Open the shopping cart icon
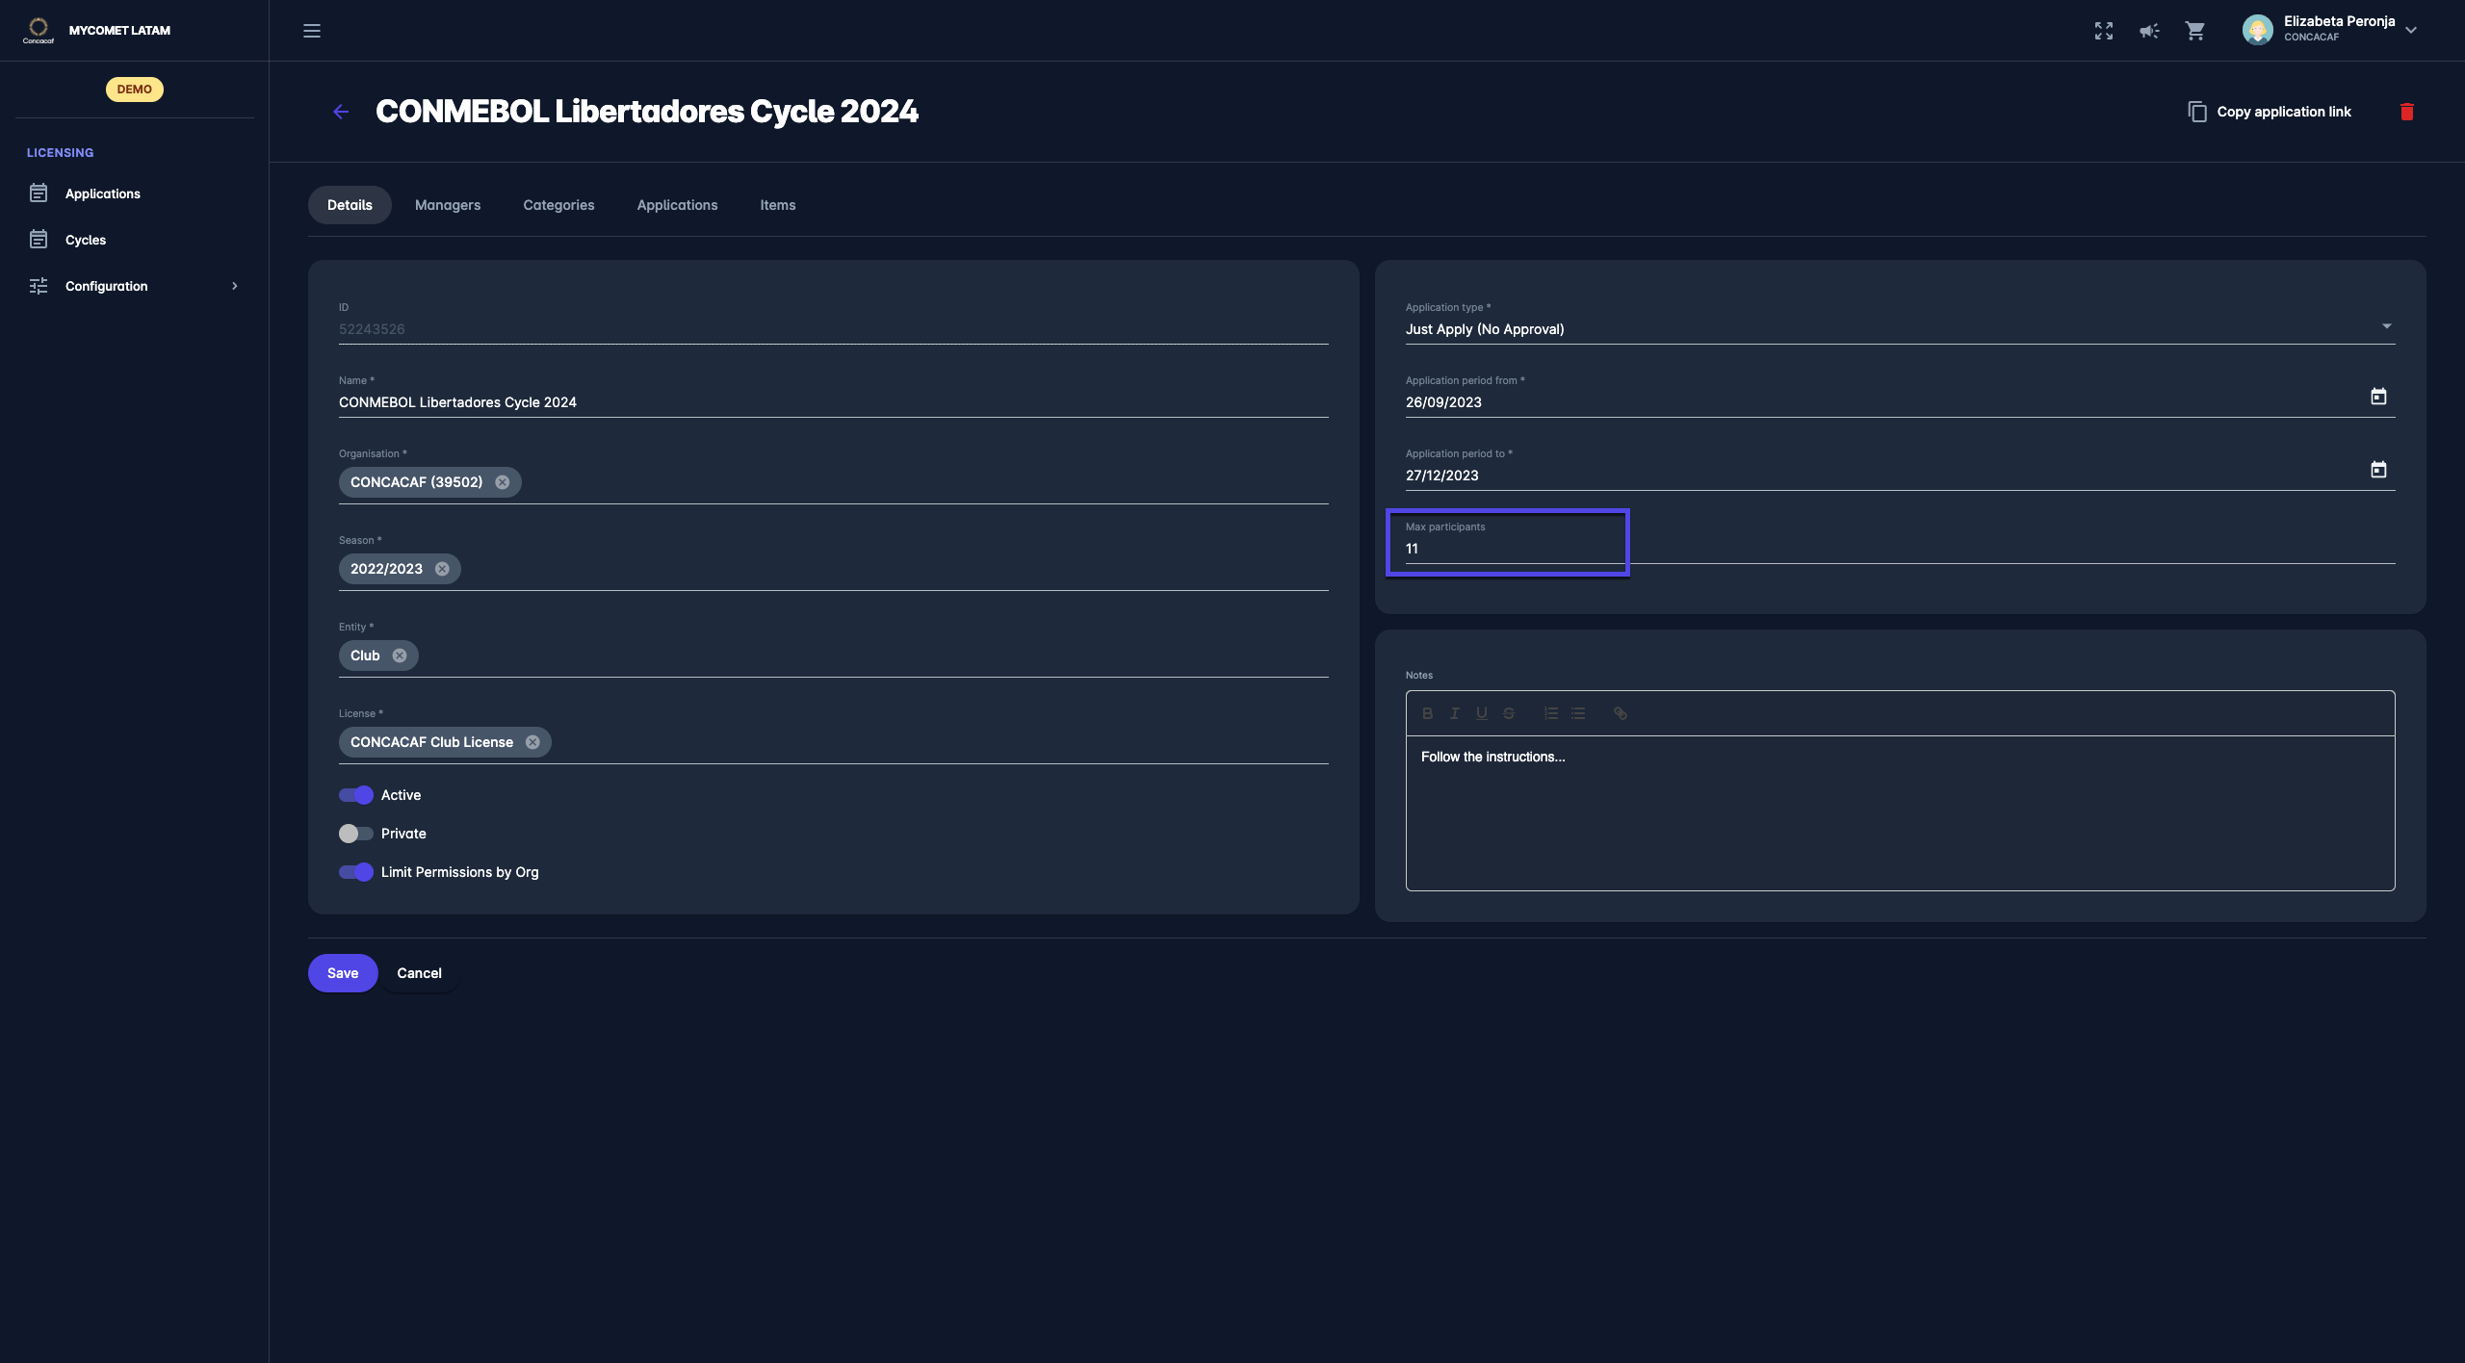 [x=2194, y=31]
